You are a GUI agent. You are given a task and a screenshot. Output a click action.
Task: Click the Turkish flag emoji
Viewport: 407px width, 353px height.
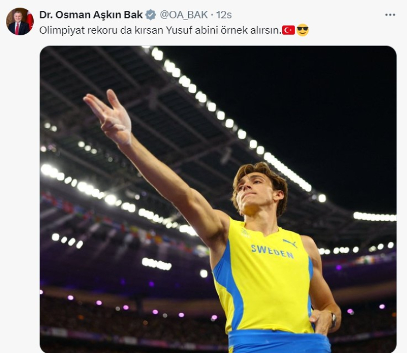[x=289, y=30]
